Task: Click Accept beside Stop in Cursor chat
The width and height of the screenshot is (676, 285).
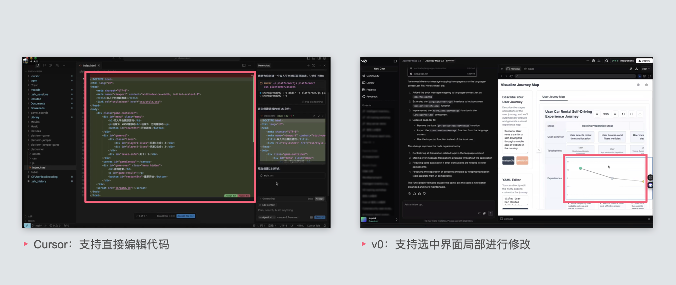Action: 320,199
